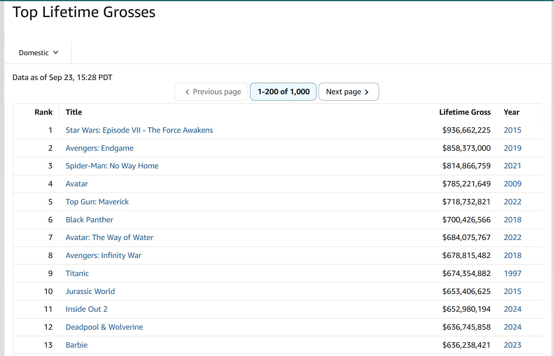
Task: Open the Jurassic World link
Action: pyautogui.click(x=90, y=291)
